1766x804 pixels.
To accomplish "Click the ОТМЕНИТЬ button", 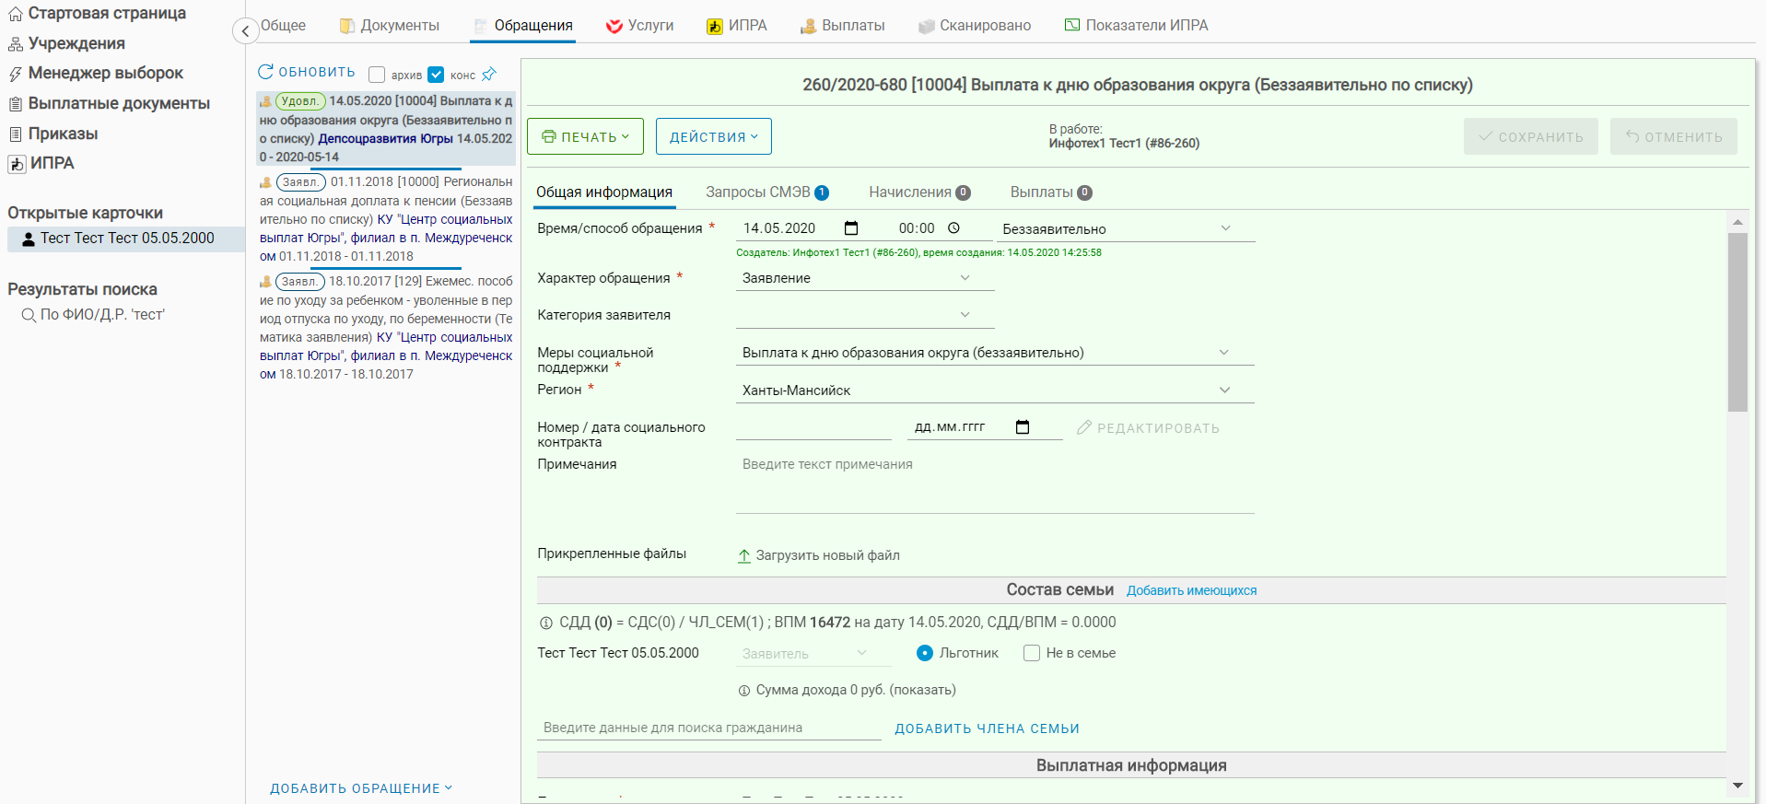I will point(1674,136).
